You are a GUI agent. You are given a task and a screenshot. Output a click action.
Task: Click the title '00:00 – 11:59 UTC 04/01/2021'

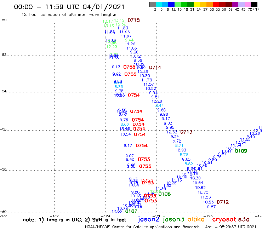[x=69, y=7]
